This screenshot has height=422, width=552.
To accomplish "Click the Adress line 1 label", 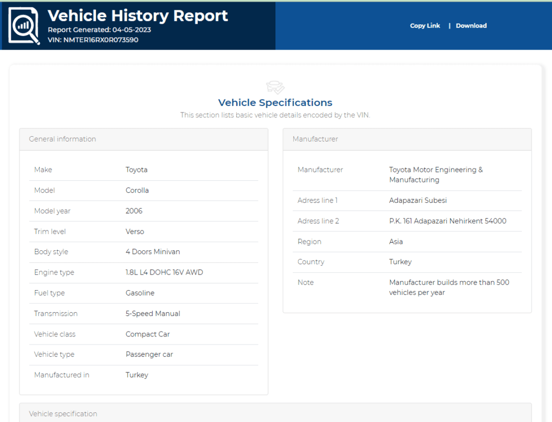I will pyautogui.click(x=318, y=200).
